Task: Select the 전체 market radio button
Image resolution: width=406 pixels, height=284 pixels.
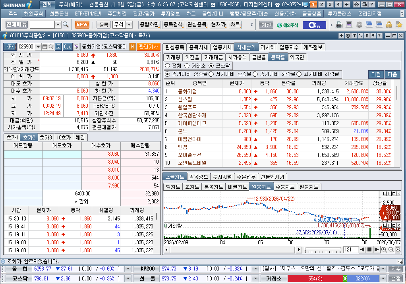Action: pos(168,66)
